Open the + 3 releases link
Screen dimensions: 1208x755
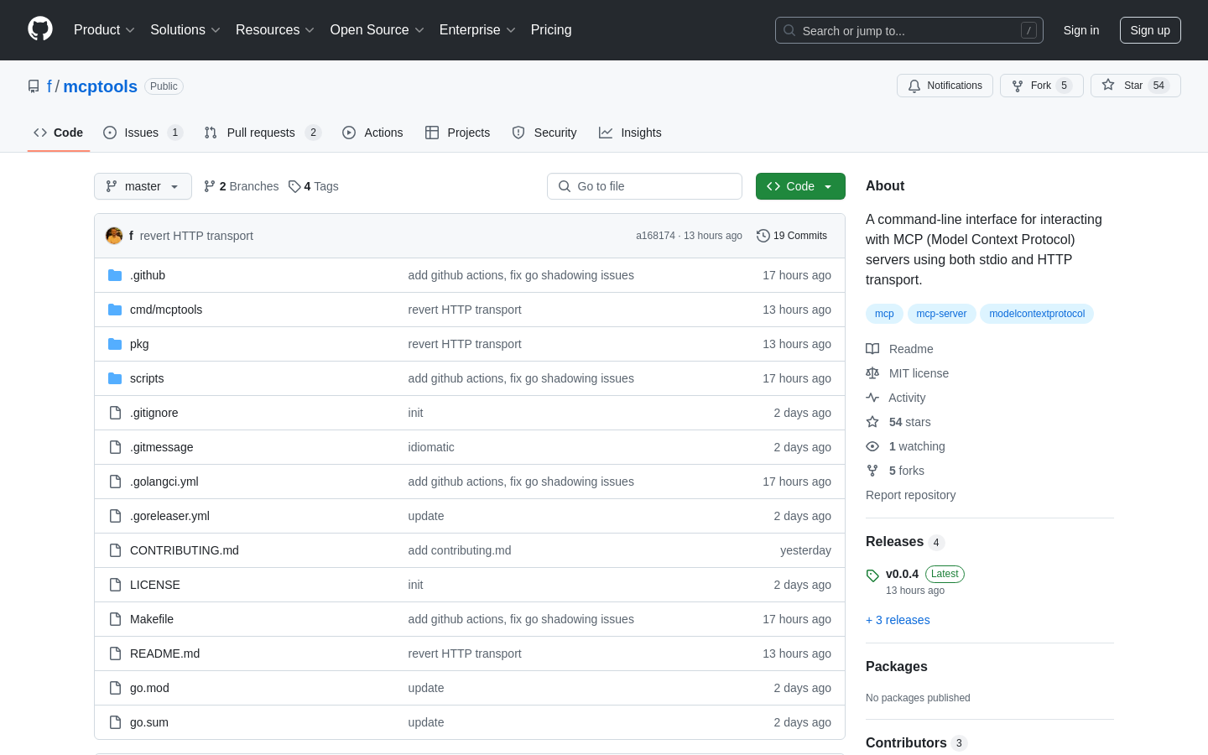tap(898, 620)
